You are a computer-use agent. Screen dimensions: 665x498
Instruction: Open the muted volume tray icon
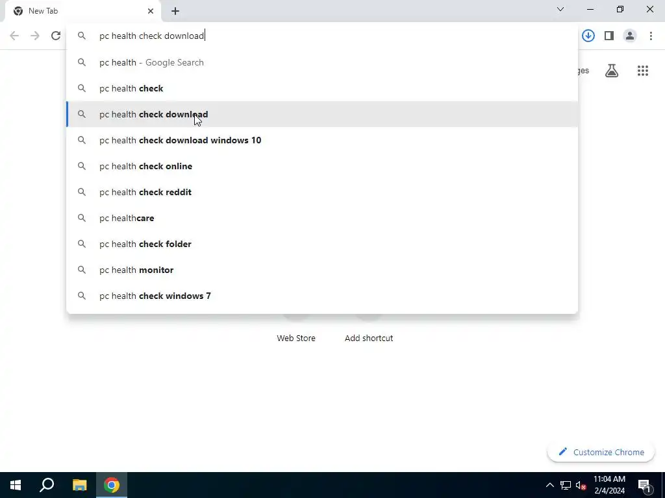581,485
